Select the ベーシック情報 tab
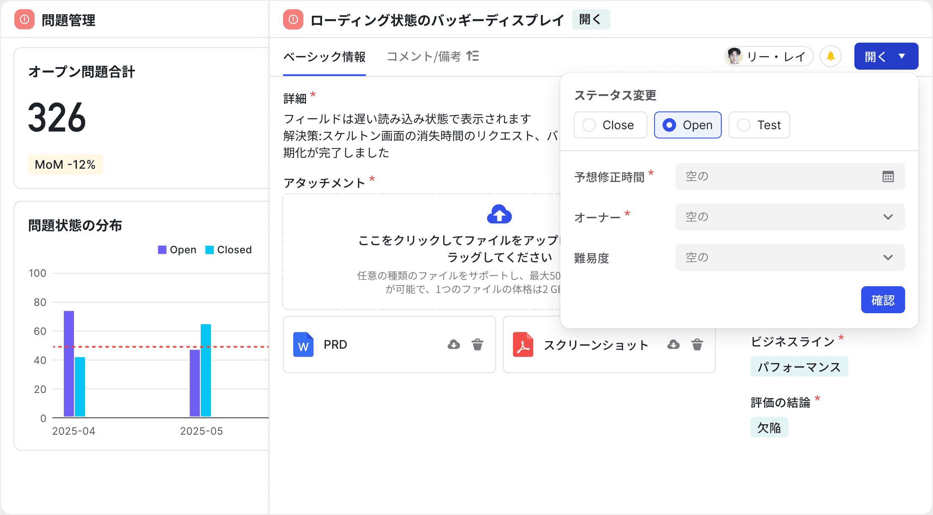Viewport: 933px width, 515px height. coord(325,56)
